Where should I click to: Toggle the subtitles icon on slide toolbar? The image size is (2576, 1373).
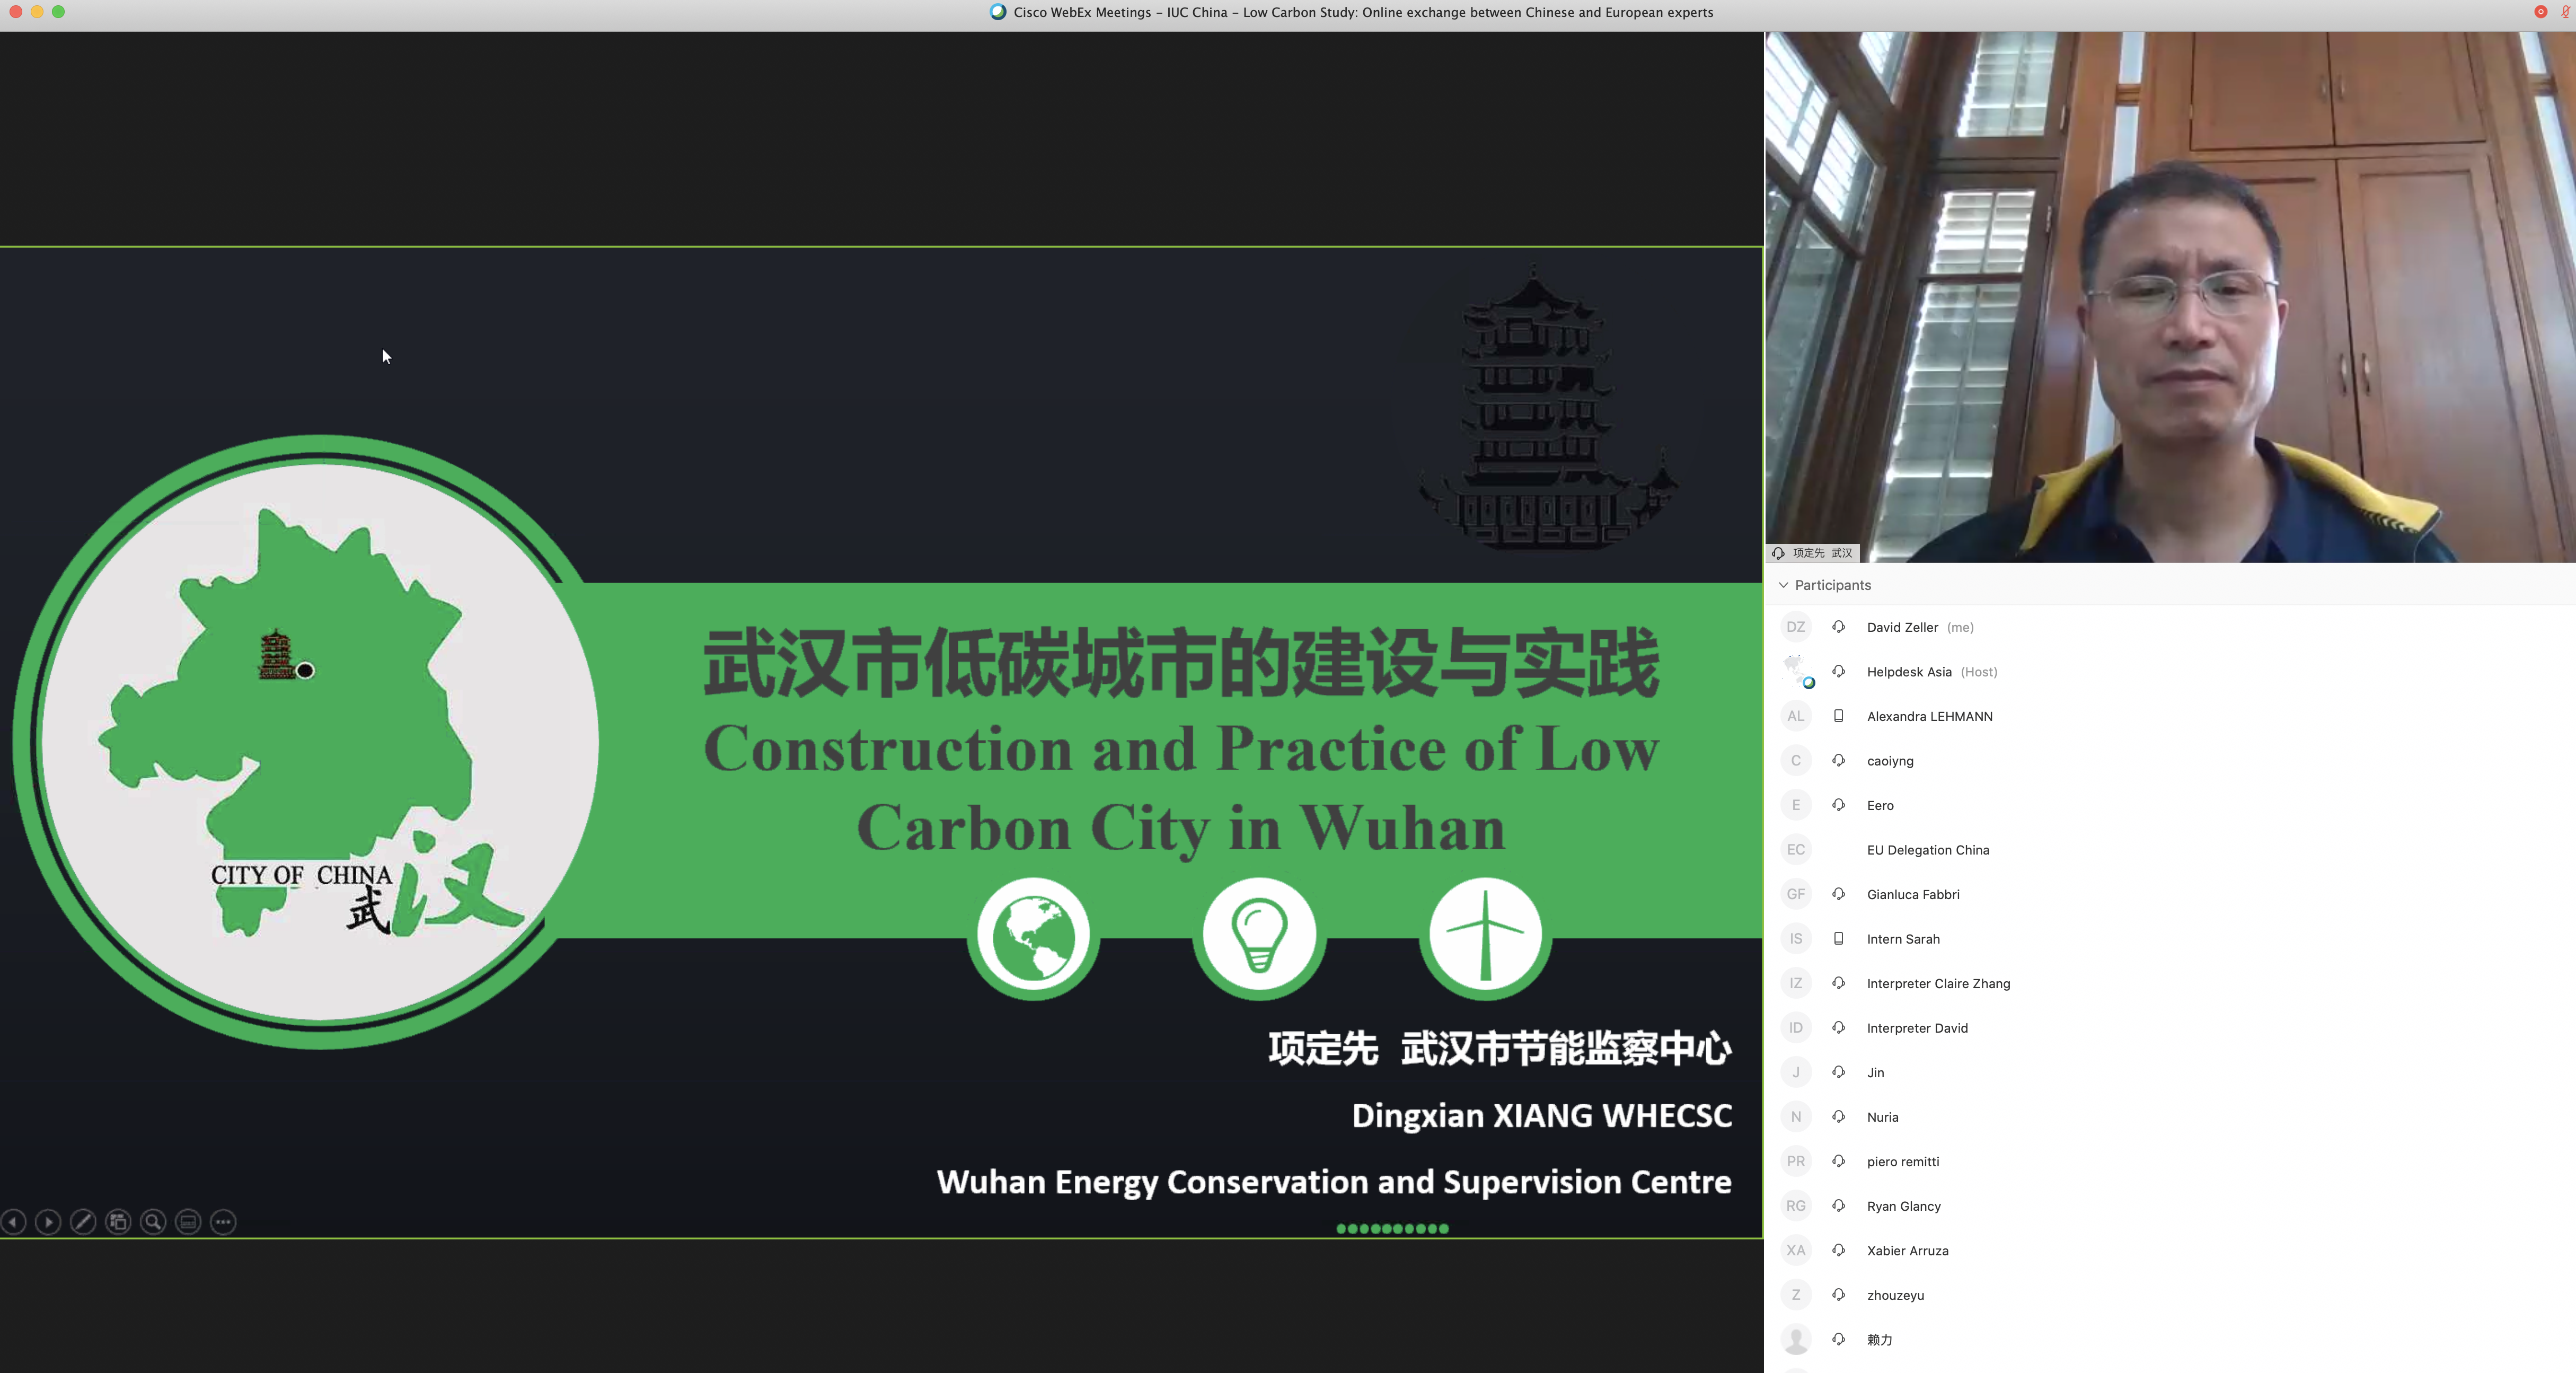pyautogui.click(x=188, y=1221)
